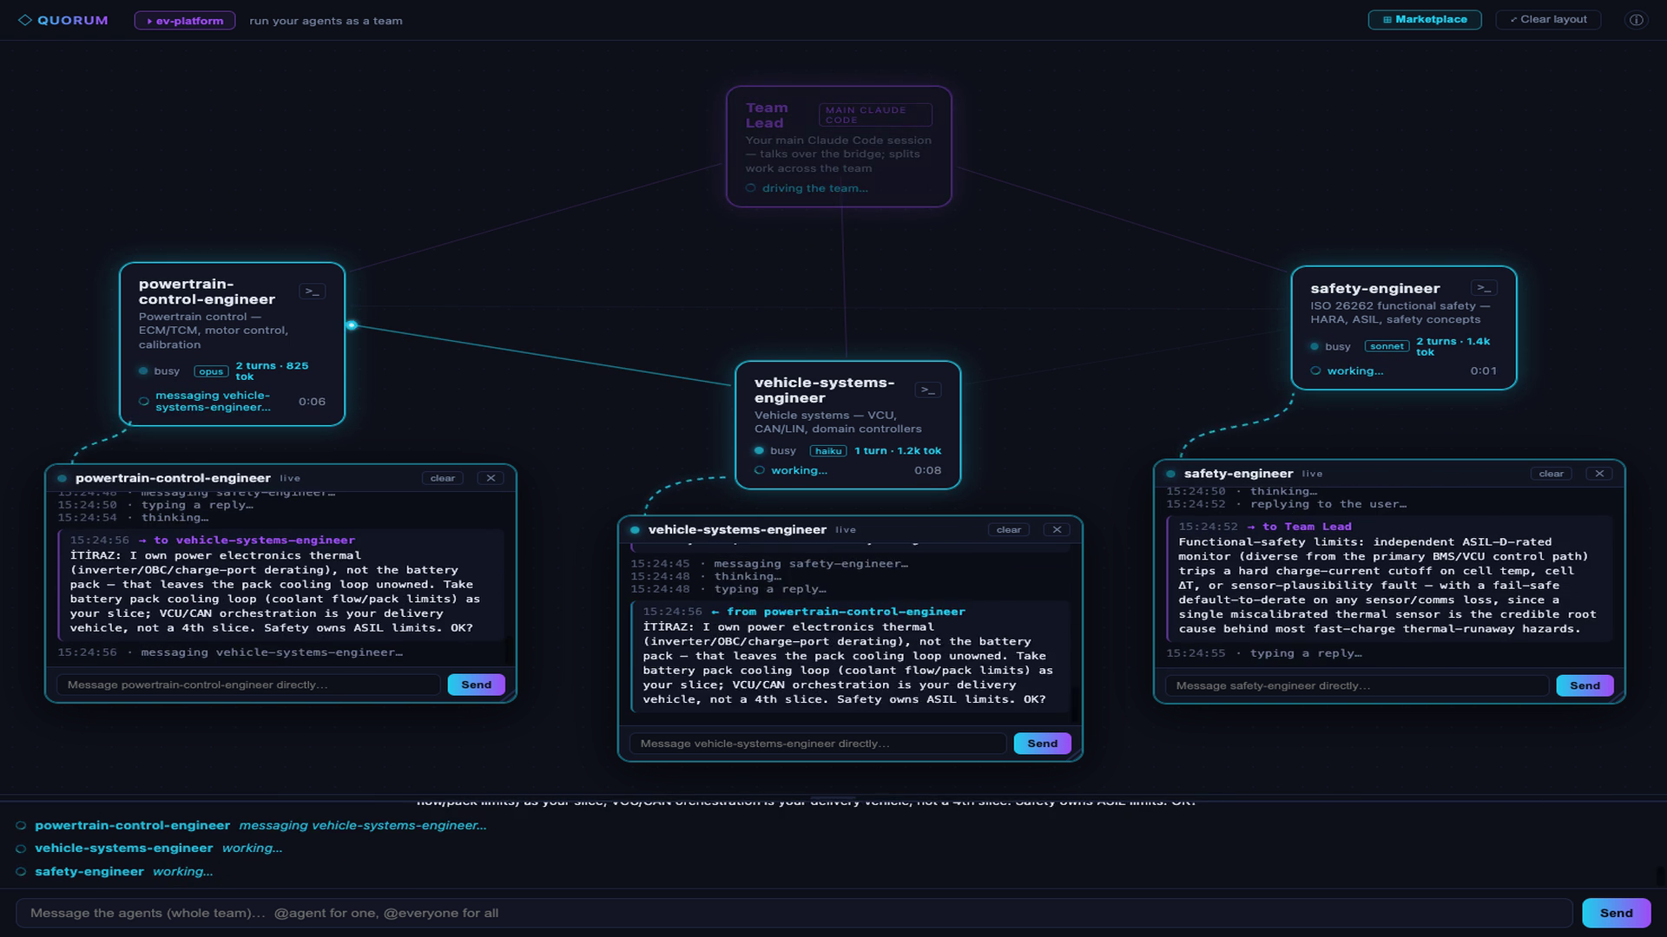Select powertrain-control-engineer in bottom status list

[133, 825]
